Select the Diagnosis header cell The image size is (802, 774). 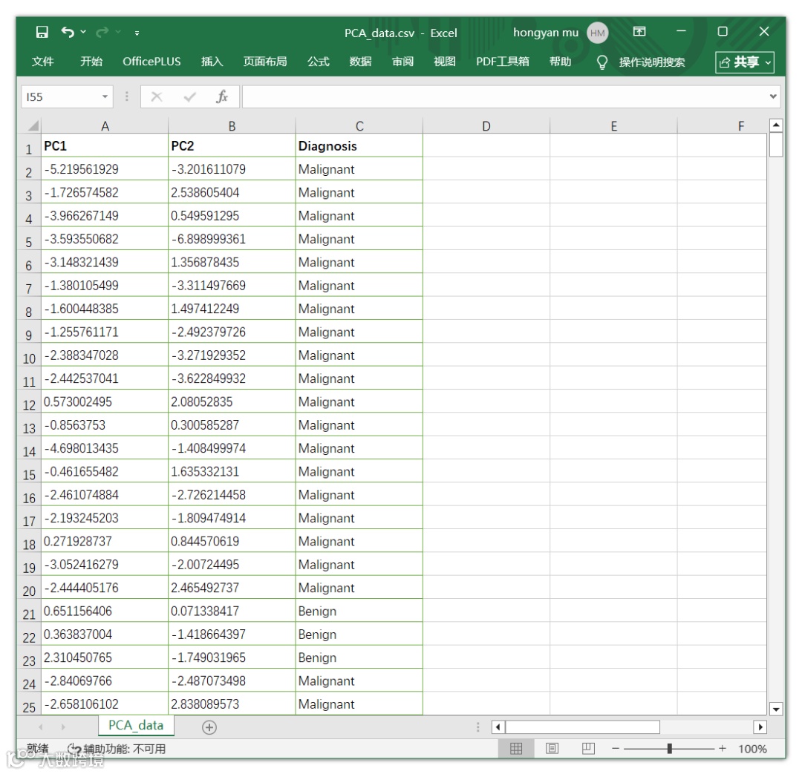click(x=359, y=145)
